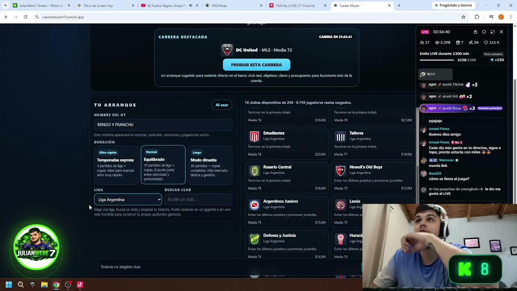
Task: Click the PROBAR ESTA CARRERA button
Action: (256, 65)
